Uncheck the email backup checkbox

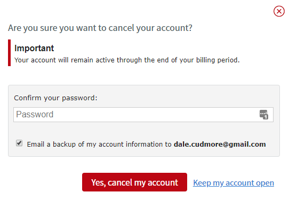point(19,143)
